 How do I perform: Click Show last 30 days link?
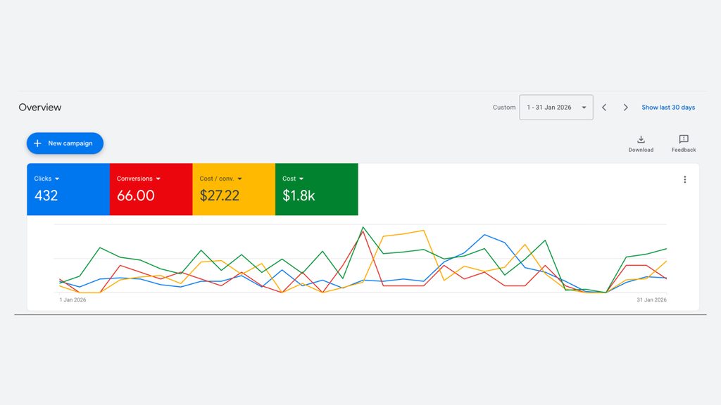click(x=668, y=108)
